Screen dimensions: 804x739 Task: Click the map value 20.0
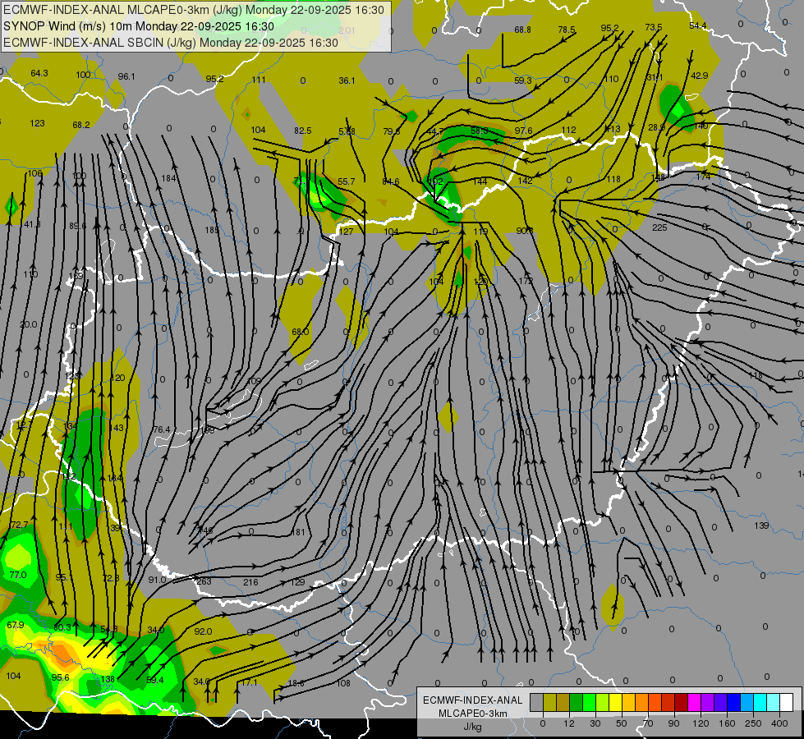click(28, 324)
